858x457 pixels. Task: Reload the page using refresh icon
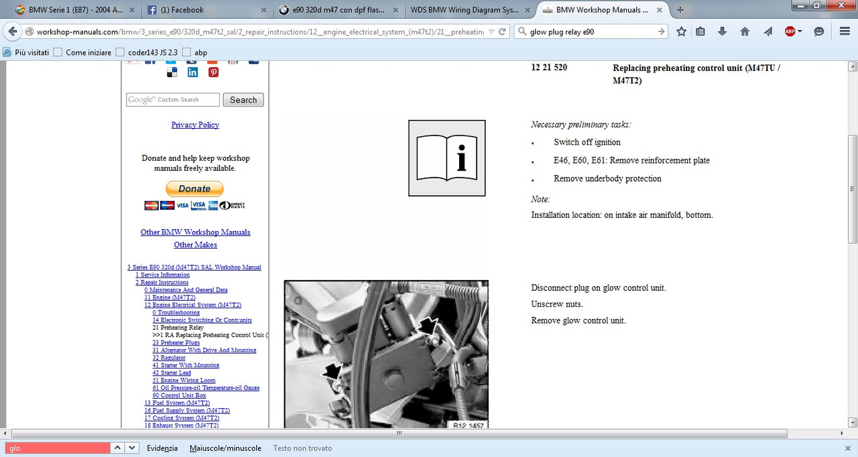click(503, 31)
